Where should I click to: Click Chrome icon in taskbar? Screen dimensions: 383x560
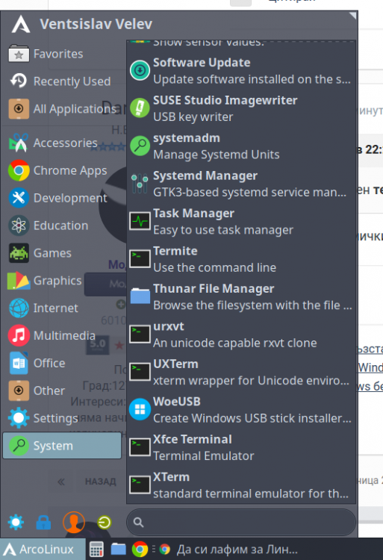[x=140, y=549]
